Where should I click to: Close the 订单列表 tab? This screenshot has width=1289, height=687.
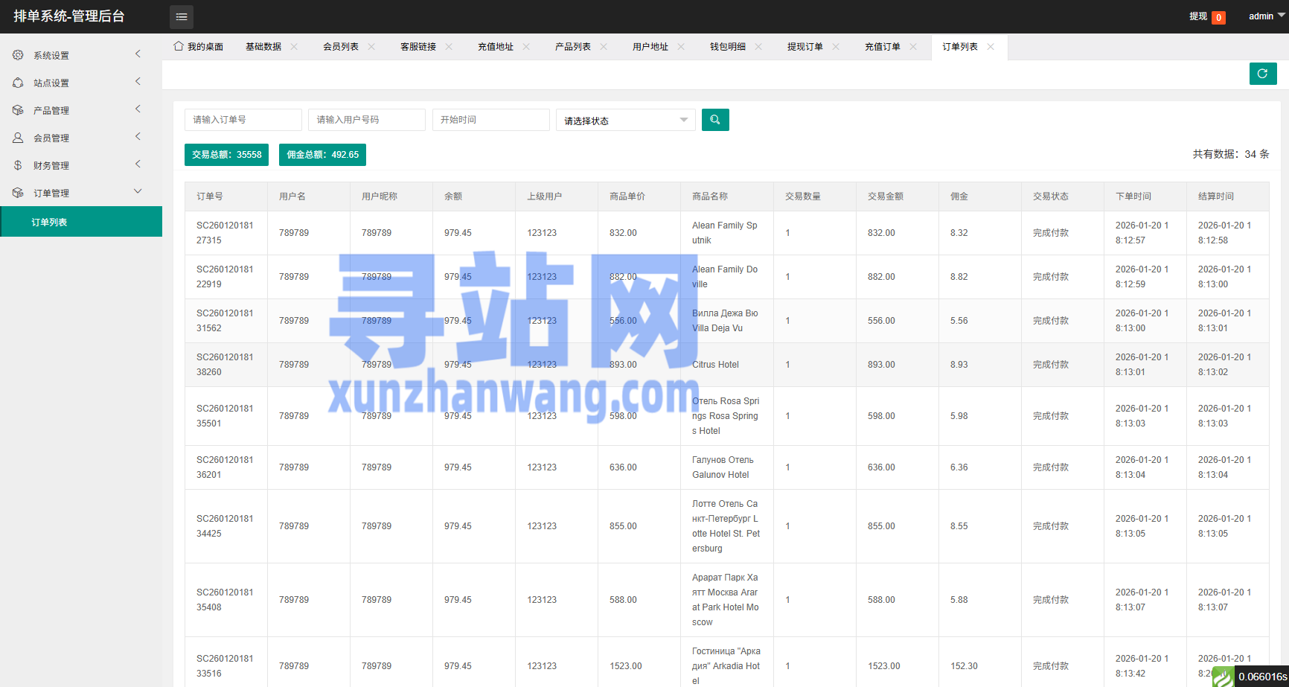991,47
